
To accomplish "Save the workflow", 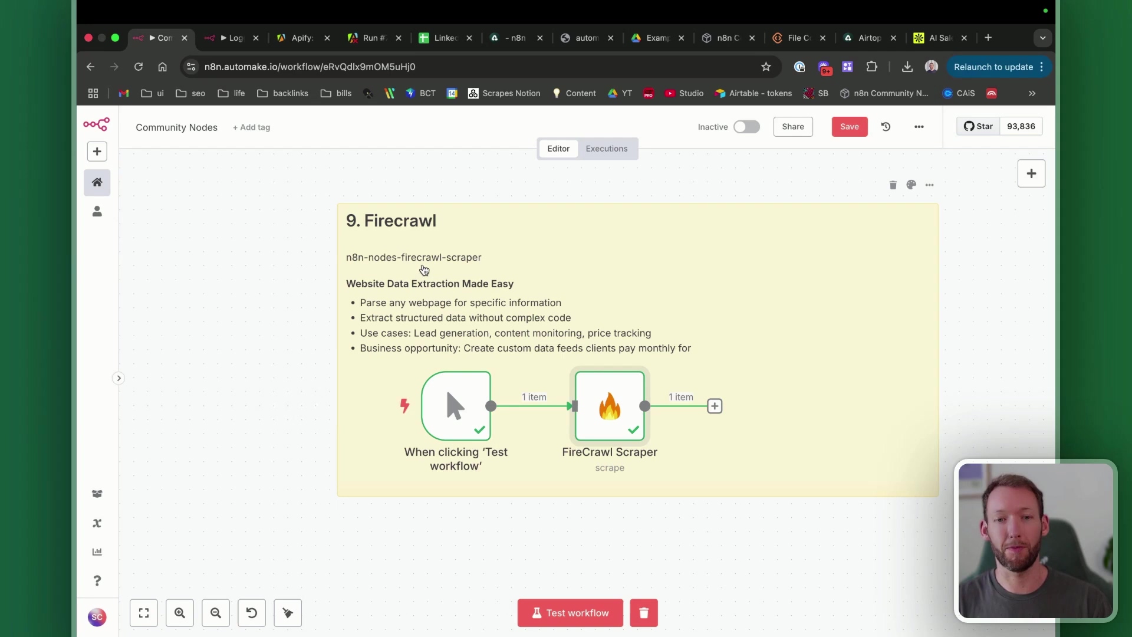I will pos(850,127).
